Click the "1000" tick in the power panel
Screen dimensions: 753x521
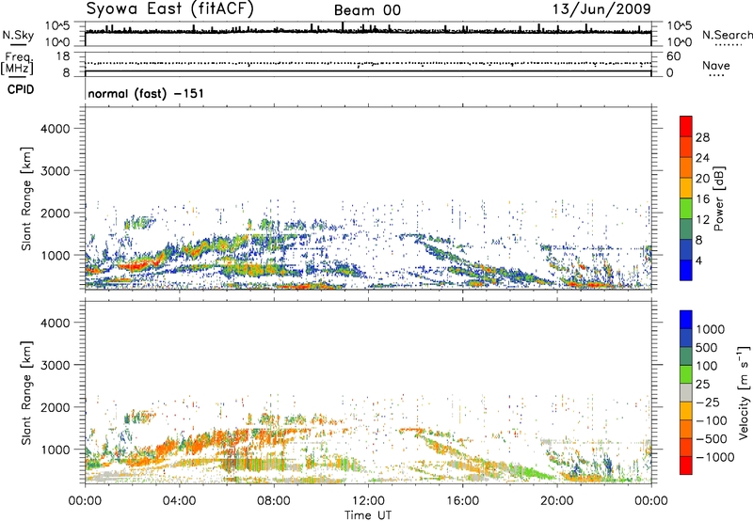[x=56, y=255]
